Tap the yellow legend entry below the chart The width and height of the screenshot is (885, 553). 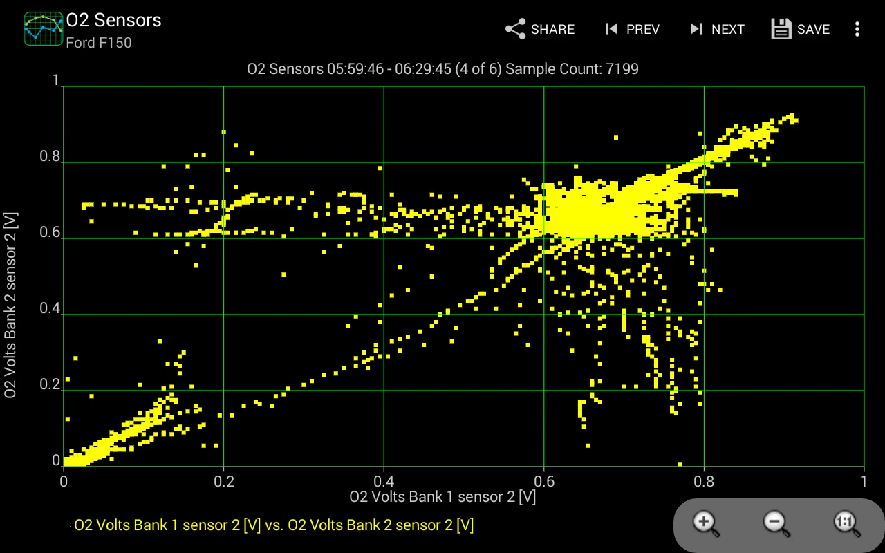273,525
